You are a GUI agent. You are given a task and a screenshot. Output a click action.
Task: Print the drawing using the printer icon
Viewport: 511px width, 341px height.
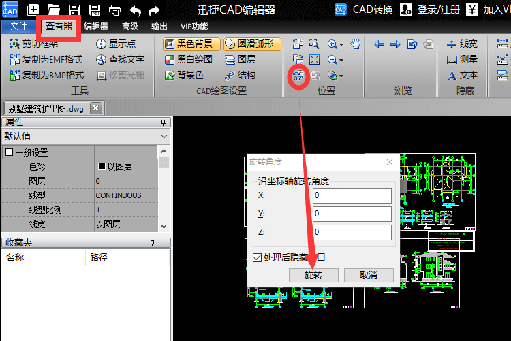pos(115,10)
